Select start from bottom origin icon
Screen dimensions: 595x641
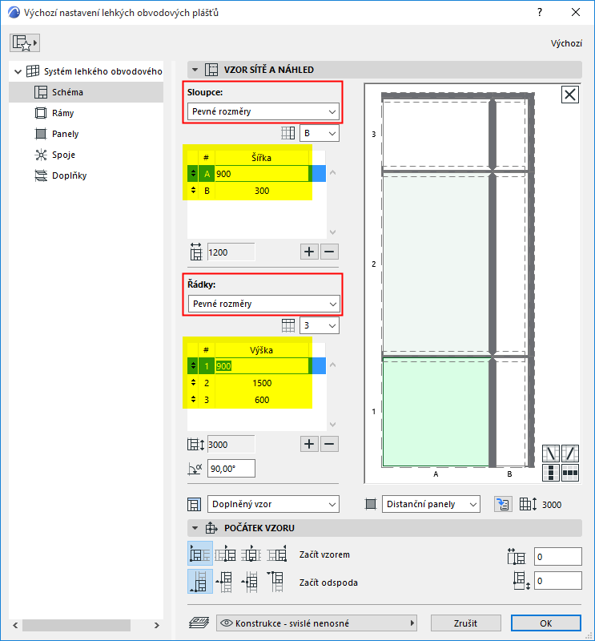point(200,582)
